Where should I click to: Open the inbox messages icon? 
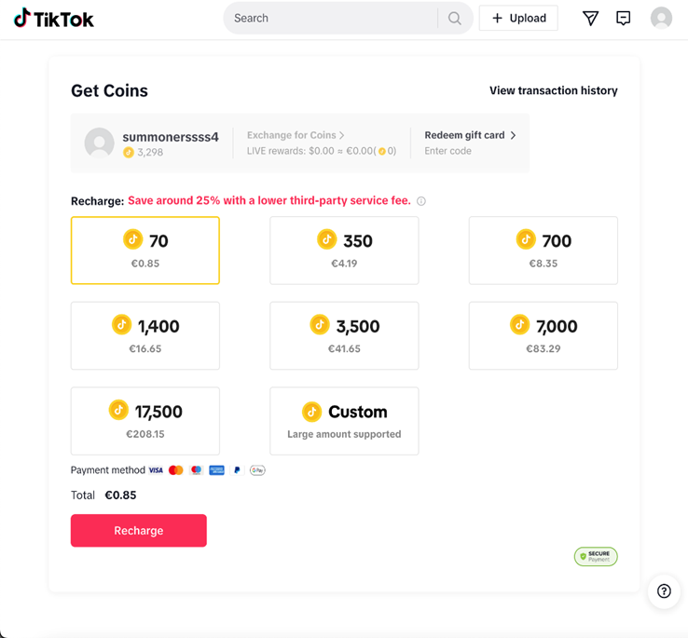click(590, 19)
